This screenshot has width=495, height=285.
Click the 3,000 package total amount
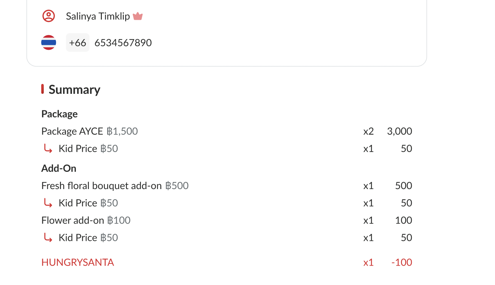pos(399,131)
